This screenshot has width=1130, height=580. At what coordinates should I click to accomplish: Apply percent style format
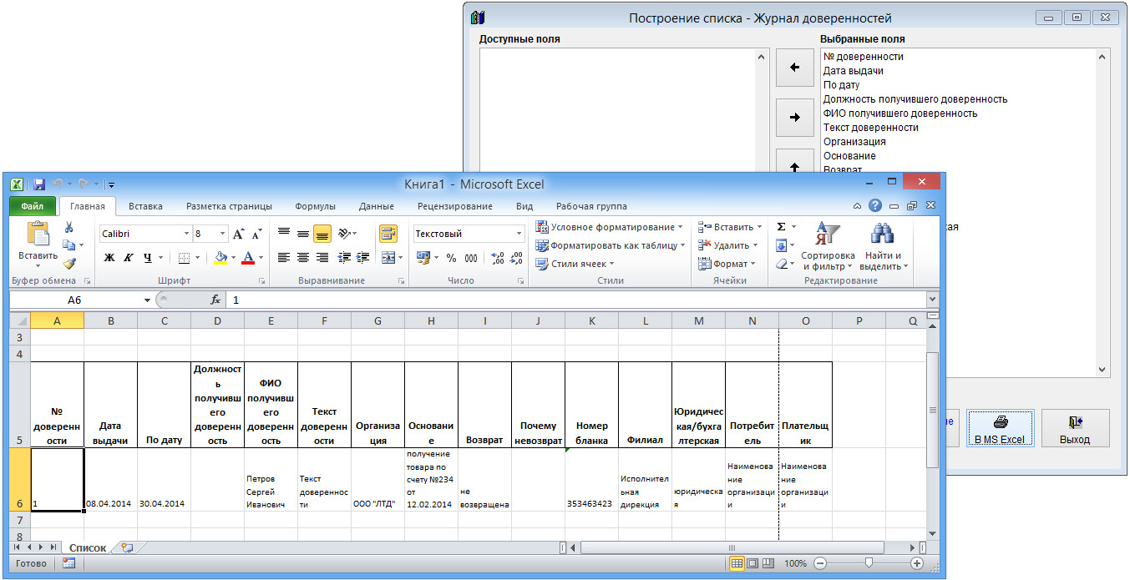[451, 258]
